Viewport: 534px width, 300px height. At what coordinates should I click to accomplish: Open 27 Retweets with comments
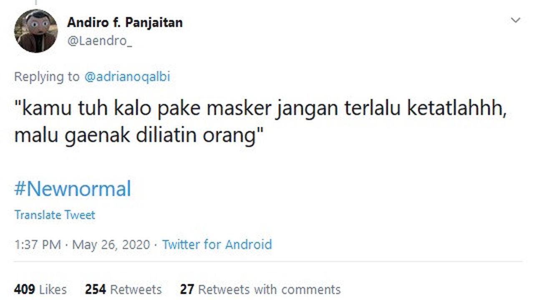pyautogui.click(x=260, y=289)
